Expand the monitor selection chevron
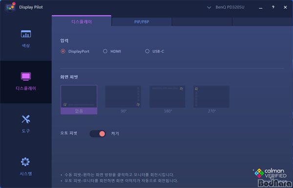 209,7
